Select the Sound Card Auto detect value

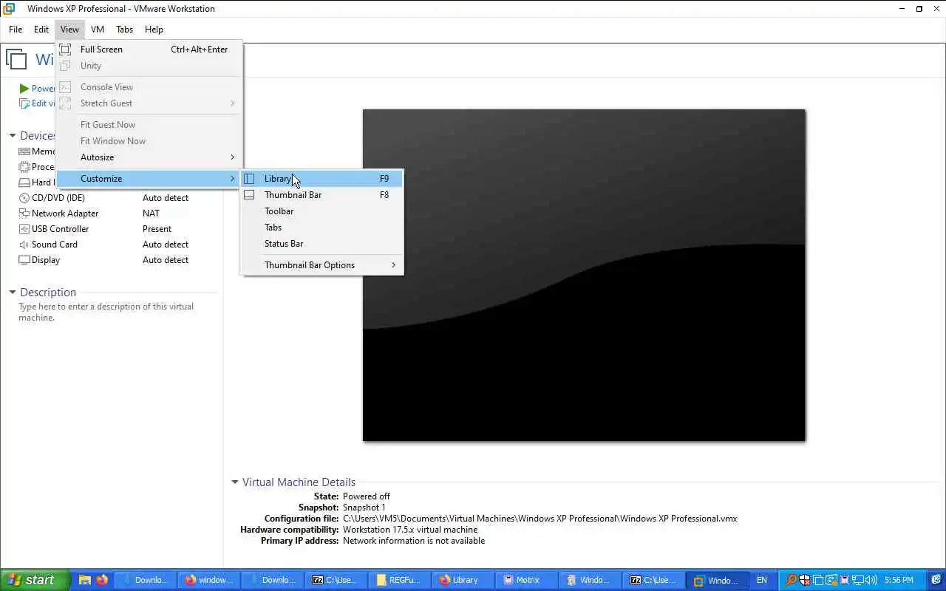pyautogui.click(x=166, y=245)
